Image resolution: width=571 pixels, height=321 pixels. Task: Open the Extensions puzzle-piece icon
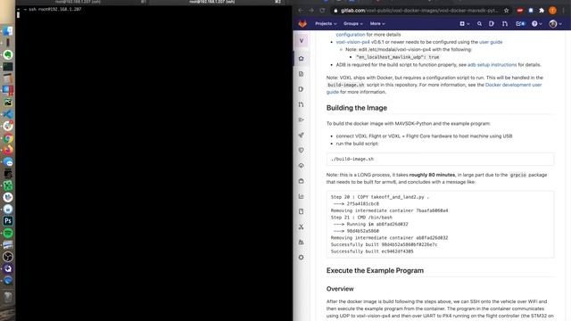[x=542, y=11]
